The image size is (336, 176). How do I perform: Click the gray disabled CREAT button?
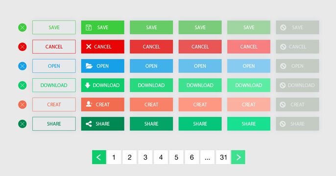297,104
